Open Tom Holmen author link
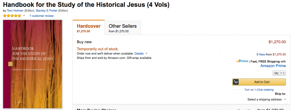The width and height of the screenshot is (292, 110). point(15,11)
